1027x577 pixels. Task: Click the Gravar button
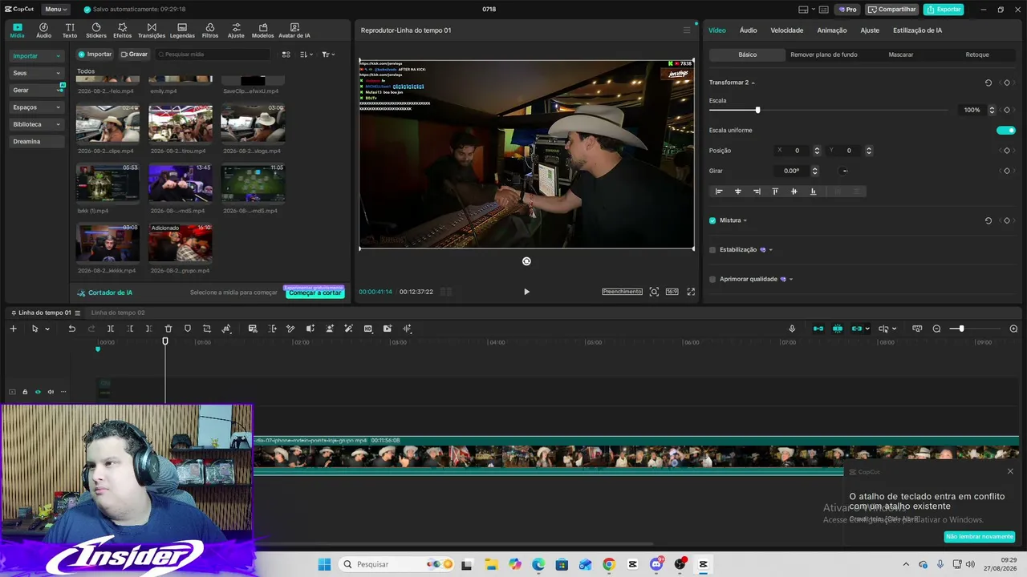click(134, 54)
